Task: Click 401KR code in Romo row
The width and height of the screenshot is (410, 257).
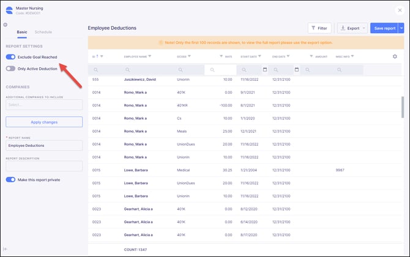Action: pos(182,105)
